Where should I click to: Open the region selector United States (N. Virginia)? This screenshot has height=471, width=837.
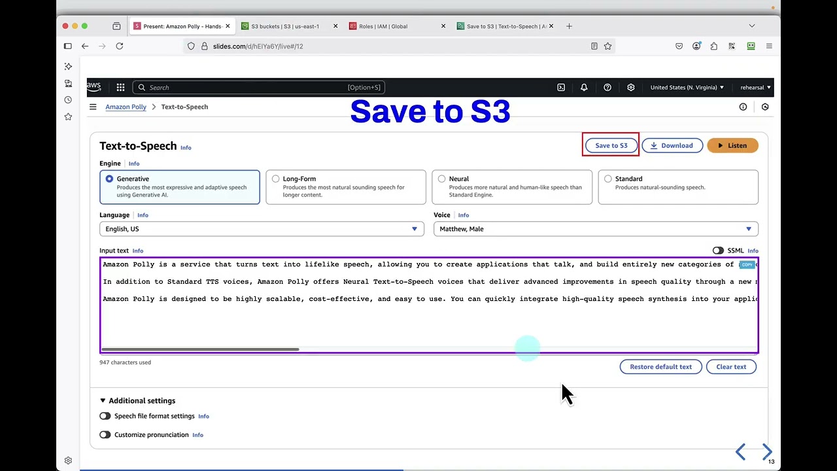coord(687,87)
